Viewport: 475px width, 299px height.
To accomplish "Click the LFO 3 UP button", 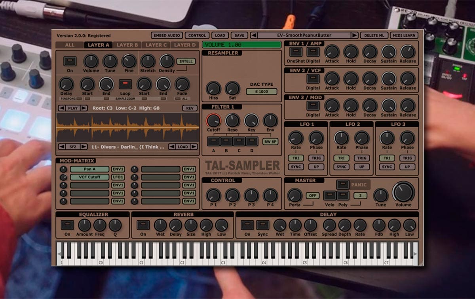I will point(407,167).
